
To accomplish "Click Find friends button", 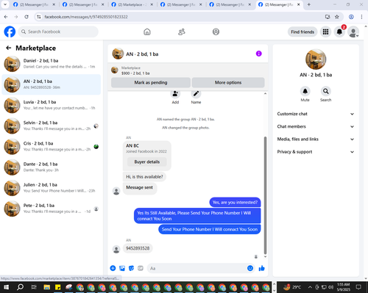I will (x=302, y=32).
